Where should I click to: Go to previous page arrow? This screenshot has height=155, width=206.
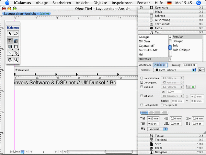31,152
